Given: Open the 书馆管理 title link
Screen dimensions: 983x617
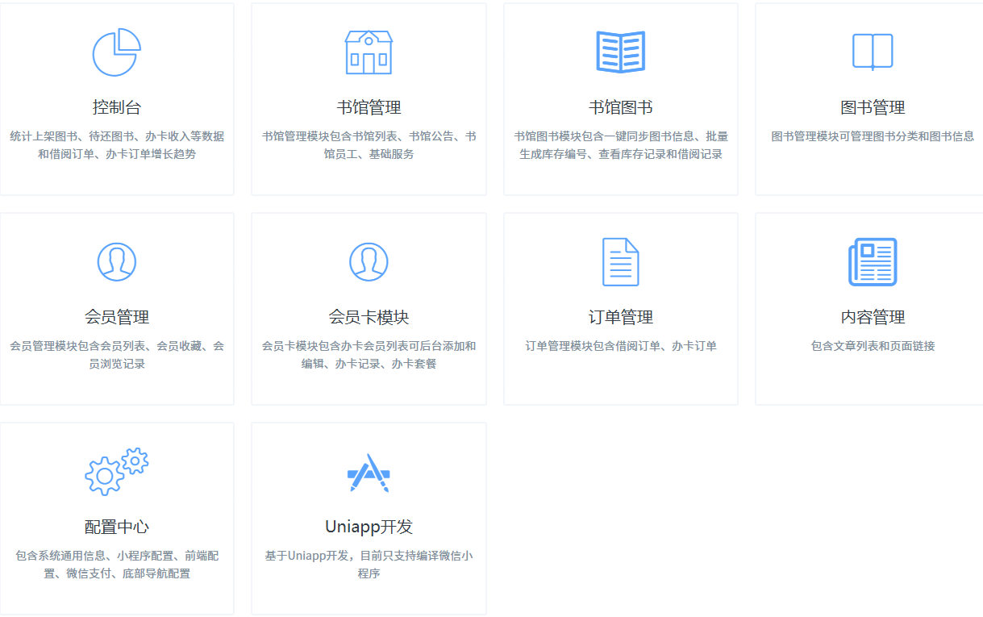Looking at the screenshot, I should pos(369,107).
